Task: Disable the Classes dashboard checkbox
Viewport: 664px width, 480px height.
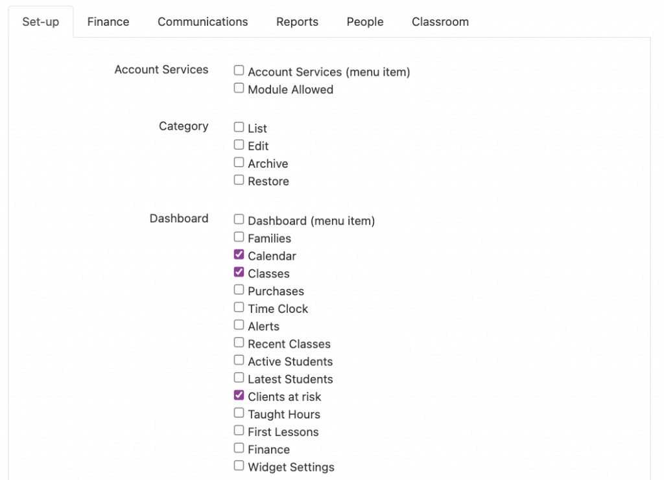Action: pyautogui.click(x=239, y=272)
